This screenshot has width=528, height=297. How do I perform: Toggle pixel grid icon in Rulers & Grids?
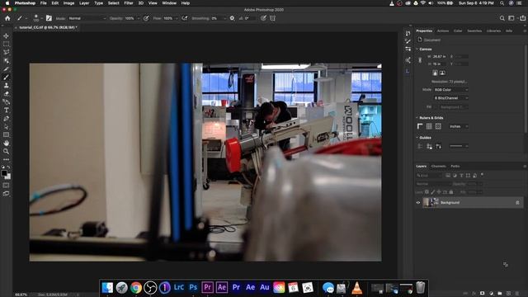pyautogui.click(x=438, y=126)
